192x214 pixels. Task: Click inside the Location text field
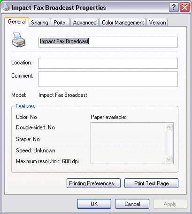[x=108, y=63]
